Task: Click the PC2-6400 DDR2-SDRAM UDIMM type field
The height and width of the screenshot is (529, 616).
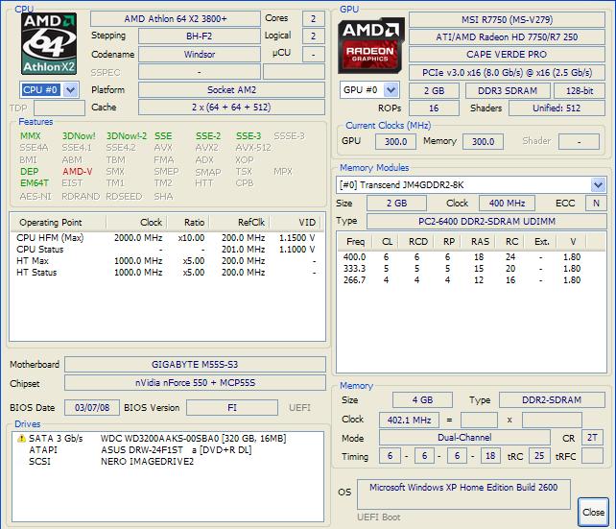Action: point(486,221)
